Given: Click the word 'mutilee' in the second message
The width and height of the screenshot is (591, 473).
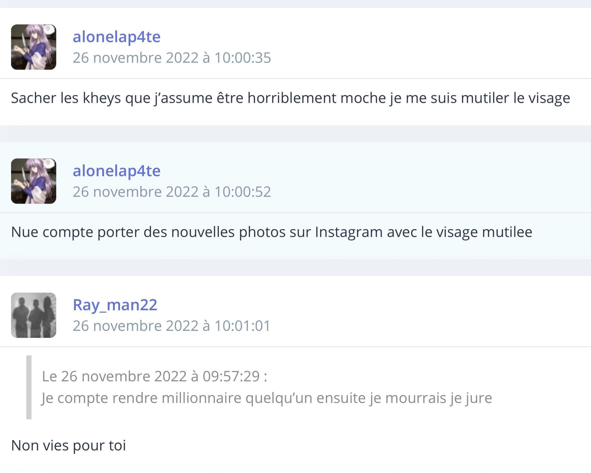Looking at the screenshot, I should click(507, 232).
